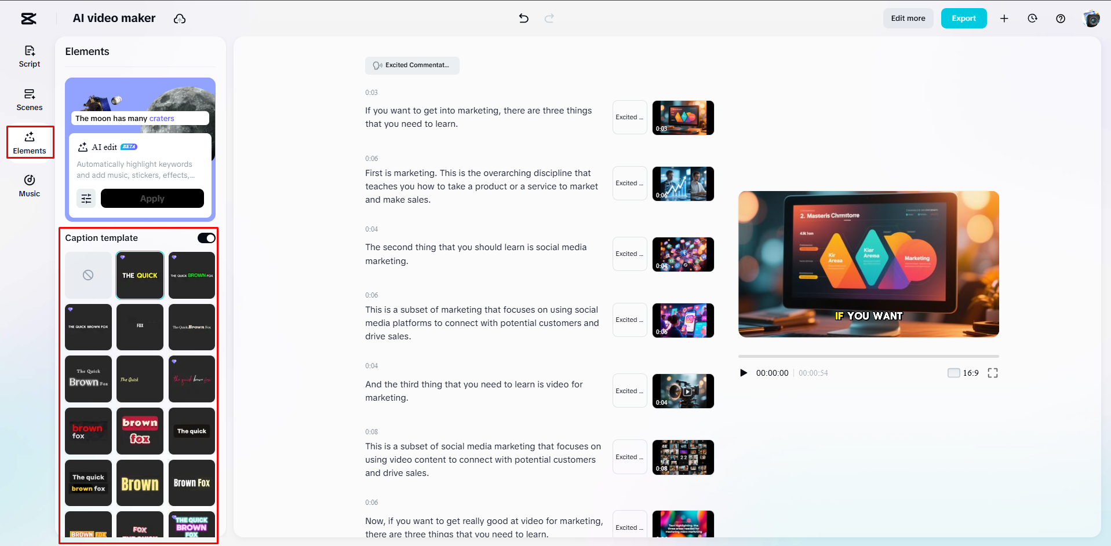Open the Excited Commentator voice selector
The width and height of the screenshot is (1111, 546).
412,65
